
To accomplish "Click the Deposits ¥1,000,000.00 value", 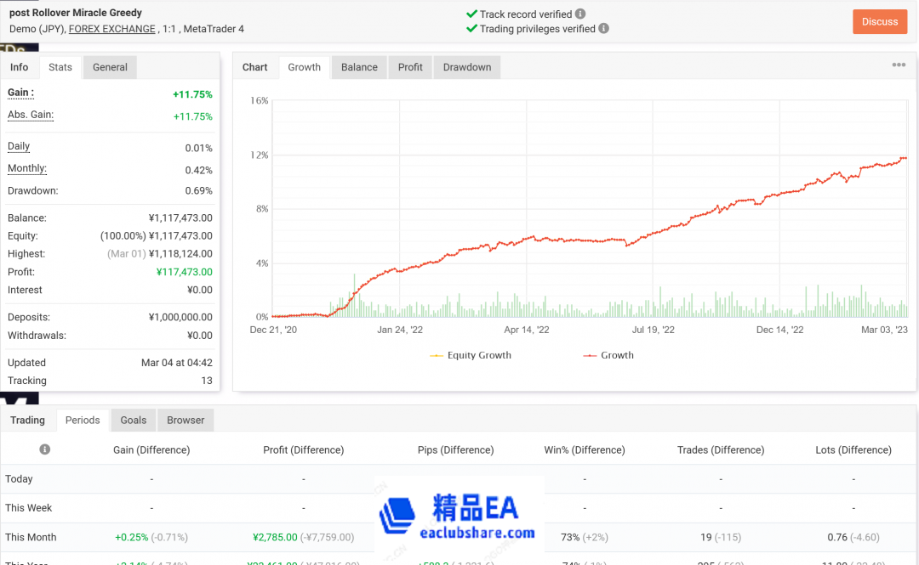I will [180, 317].
